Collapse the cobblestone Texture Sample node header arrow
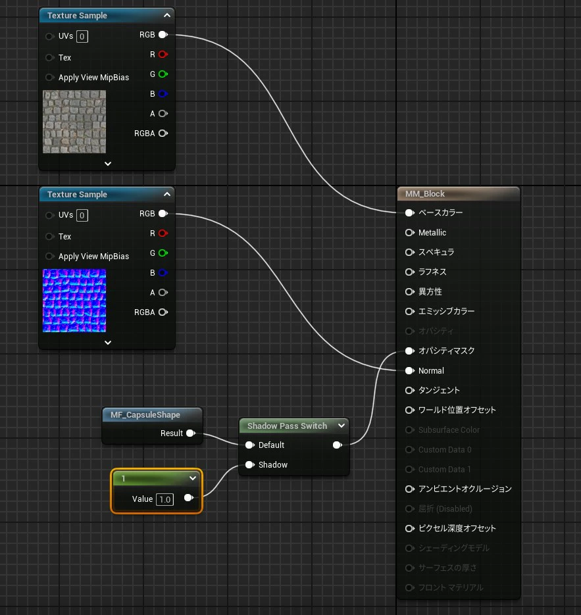The height and width of the screenshot is (615, 581). pyautogui.click(x=166, y=15)
